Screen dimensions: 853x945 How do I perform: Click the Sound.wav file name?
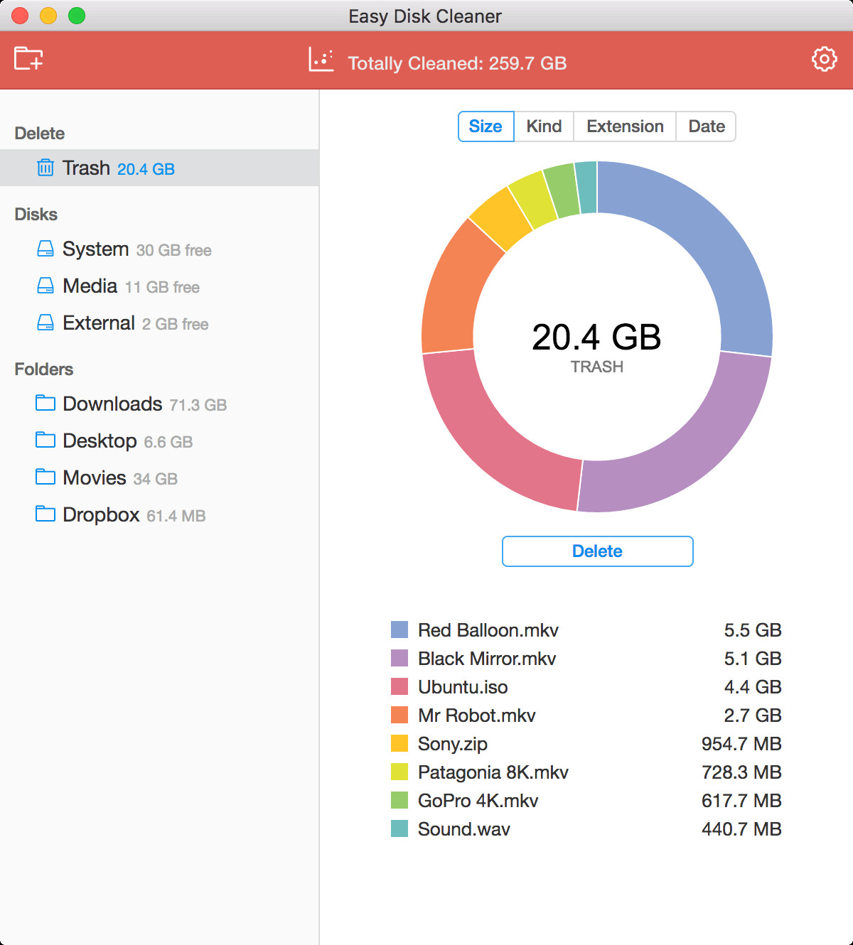click(464, 829)
